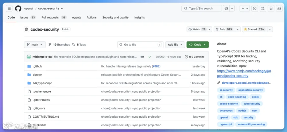This screenshot has height=132, width=287.
Task: View the green check status of commit
Action: pos(150,57)
